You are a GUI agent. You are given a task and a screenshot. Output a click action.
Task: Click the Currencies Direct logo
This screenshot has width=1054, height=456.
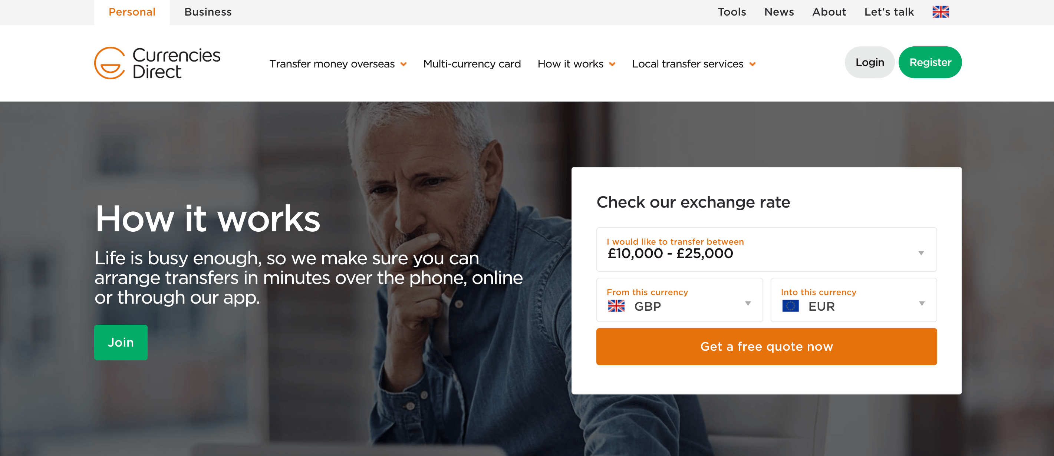click(x=157, y=63)
